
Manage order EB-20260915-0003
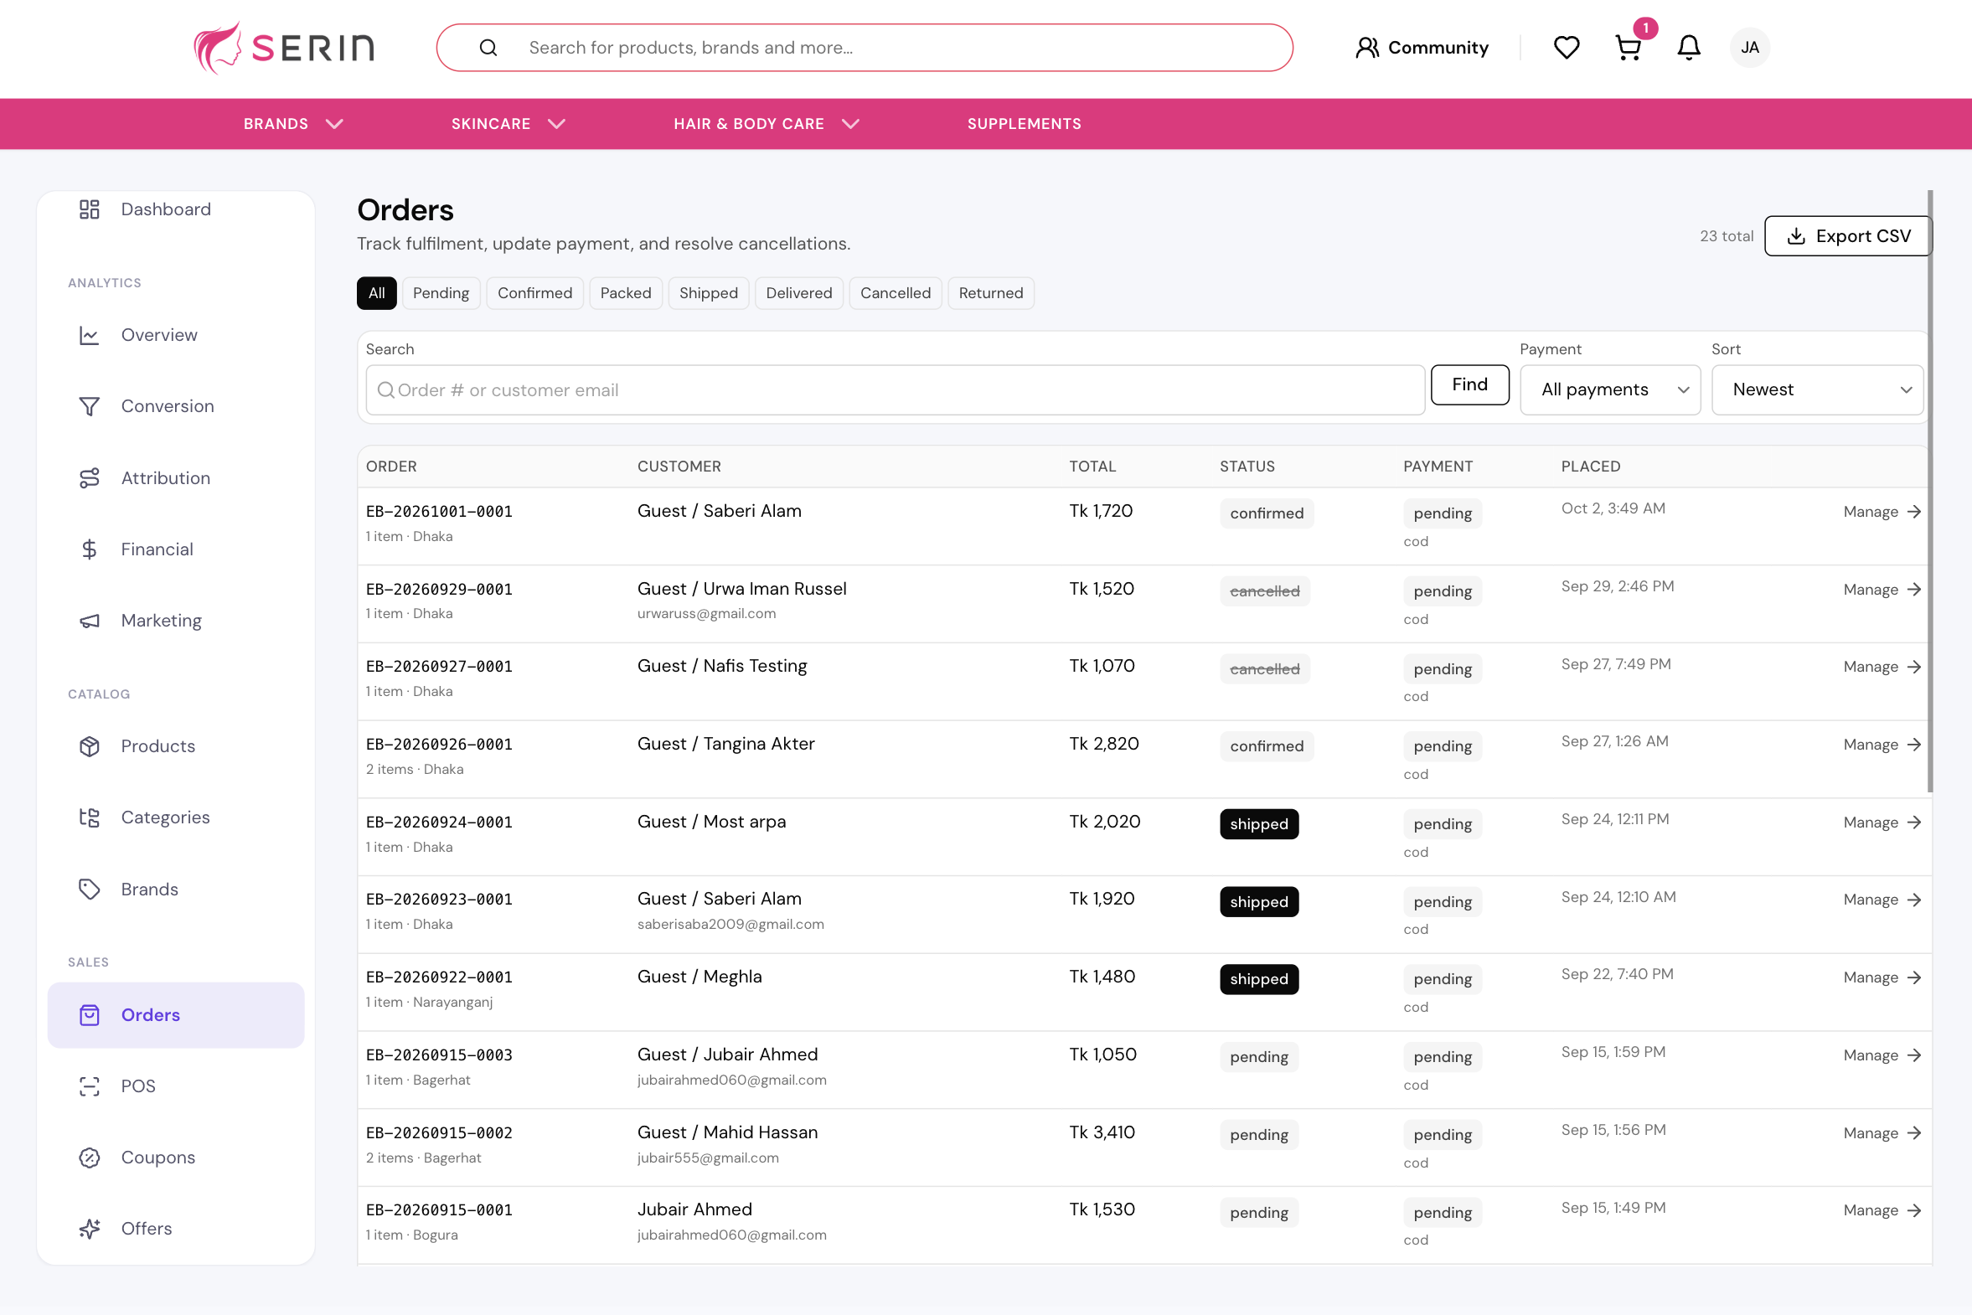(x=1882, y=1056)
